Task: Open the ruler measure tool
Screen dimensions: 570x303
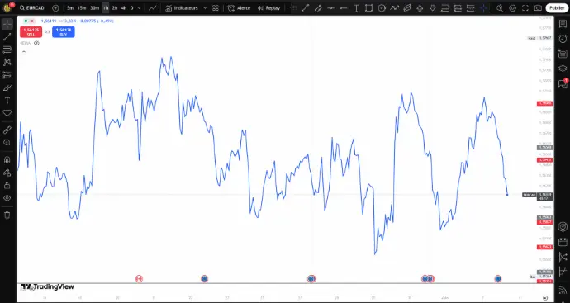Action: click(x=7, y=130)
